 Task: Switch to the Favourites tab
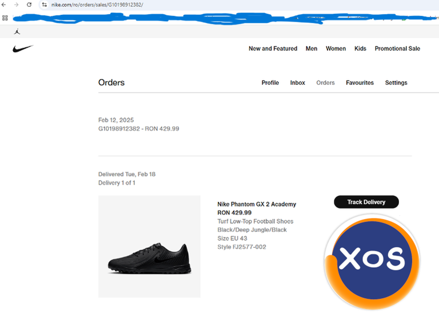coord(360,82)
